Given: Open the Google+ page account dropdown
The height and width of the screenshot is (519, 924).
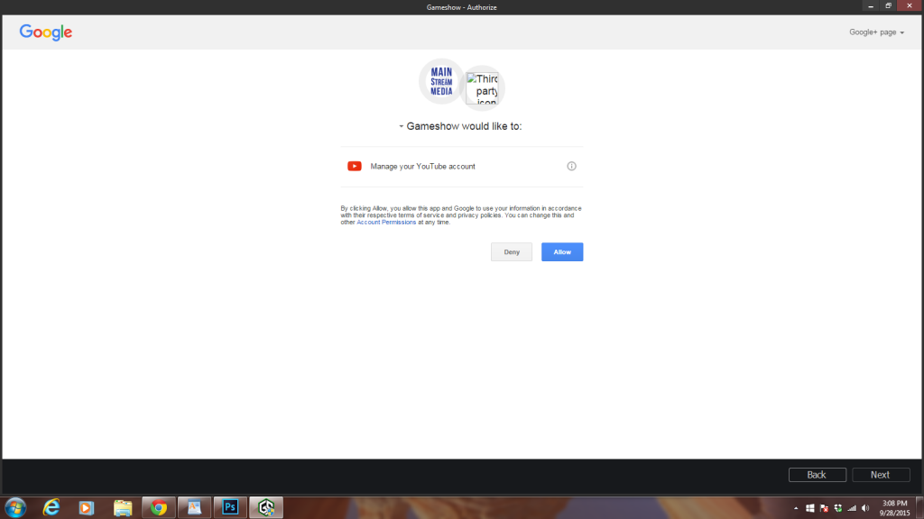Looking at the screenshot, I should click(x=876, y=32).
